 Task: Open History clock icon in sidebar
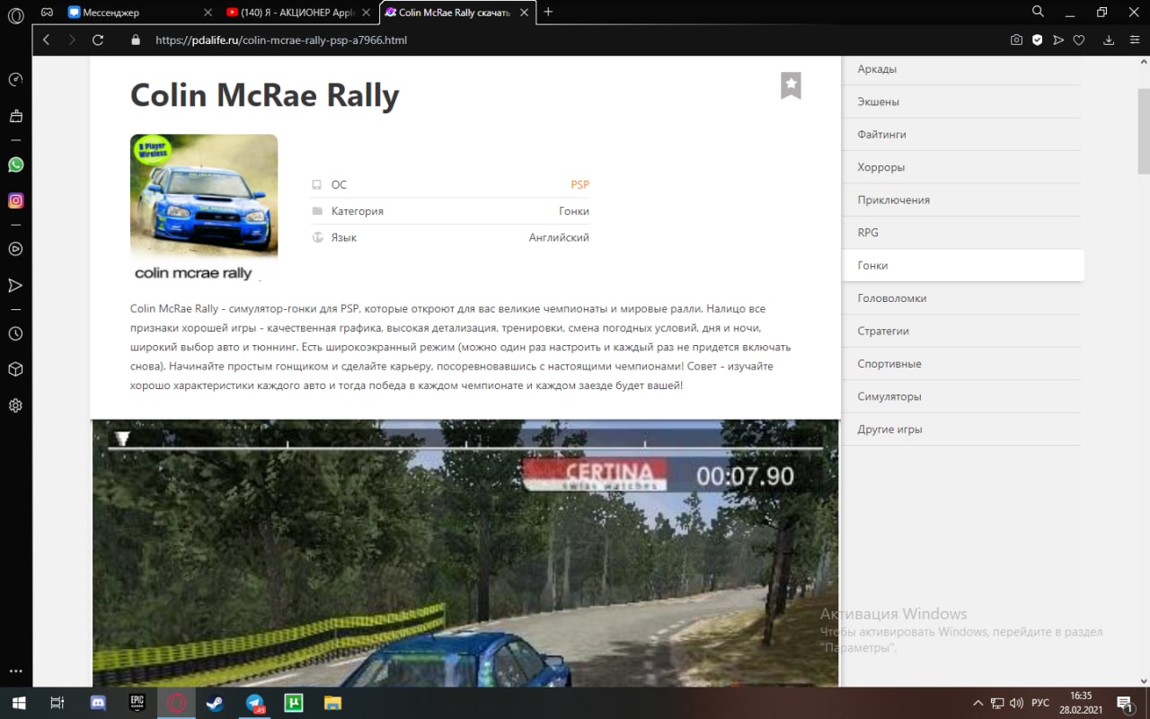point(15,333)
